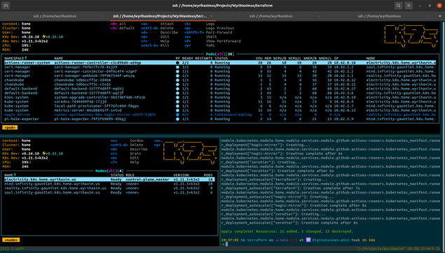445x253 pixels.
Task: Select node soul.infinity-gauntlet.k8s.home.wyrihaxim.us
Action: pos(52,193)
